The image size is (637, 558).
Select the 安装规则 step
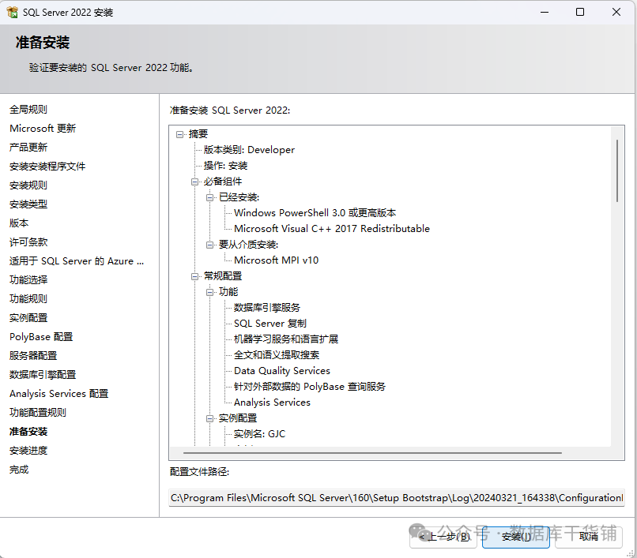point(28,185)
